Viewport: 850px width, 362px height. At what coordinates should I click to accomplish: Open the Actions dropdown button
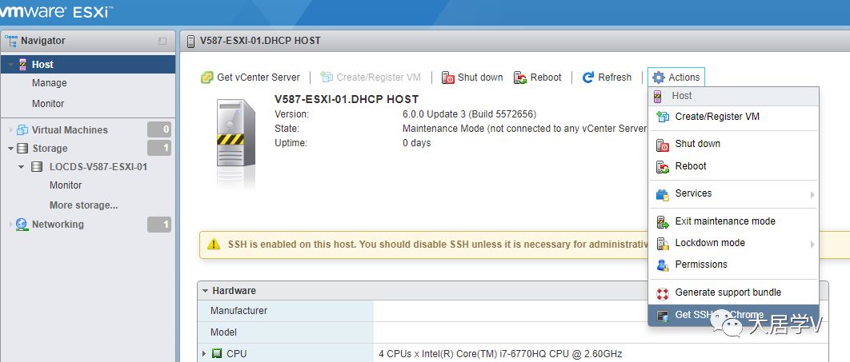(x=676, y=78)
